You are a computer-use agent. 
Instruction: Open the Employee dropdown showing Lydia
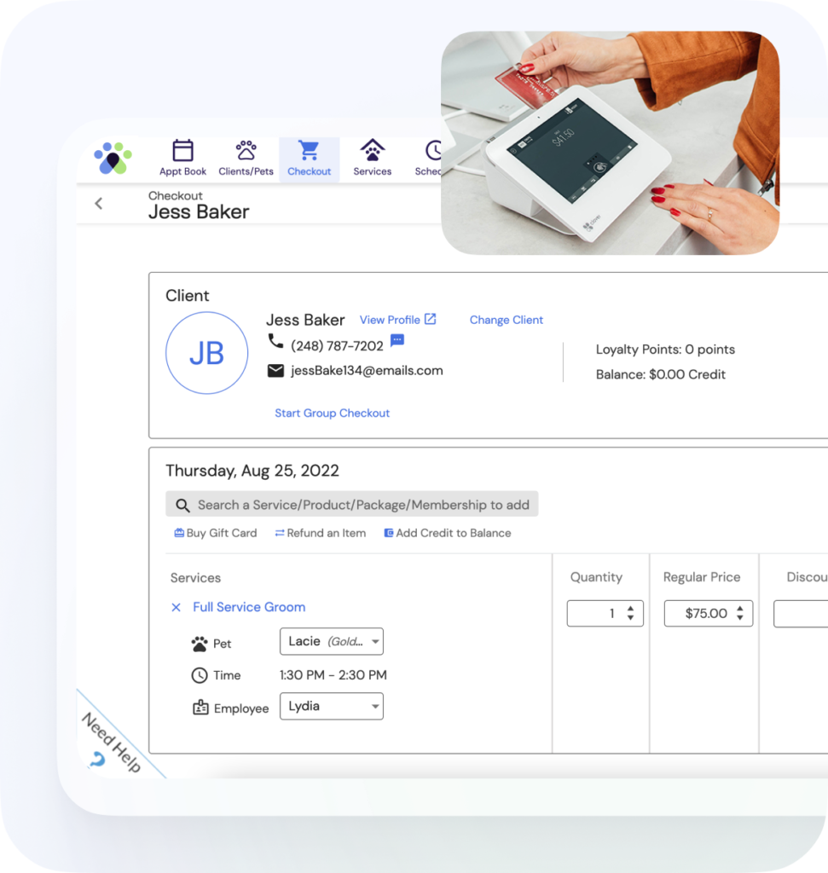[x=331, y=706]
